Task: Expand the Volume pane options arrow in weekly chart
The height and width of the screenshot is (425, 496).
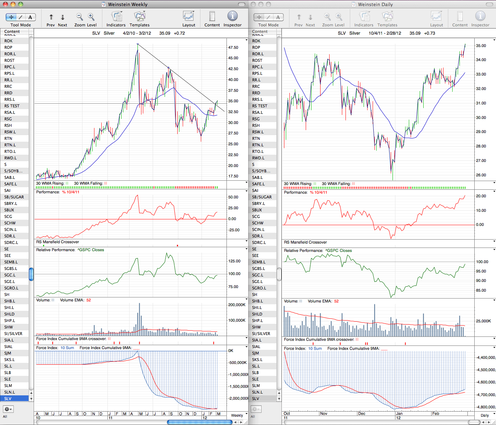Action: pos(247,300)
